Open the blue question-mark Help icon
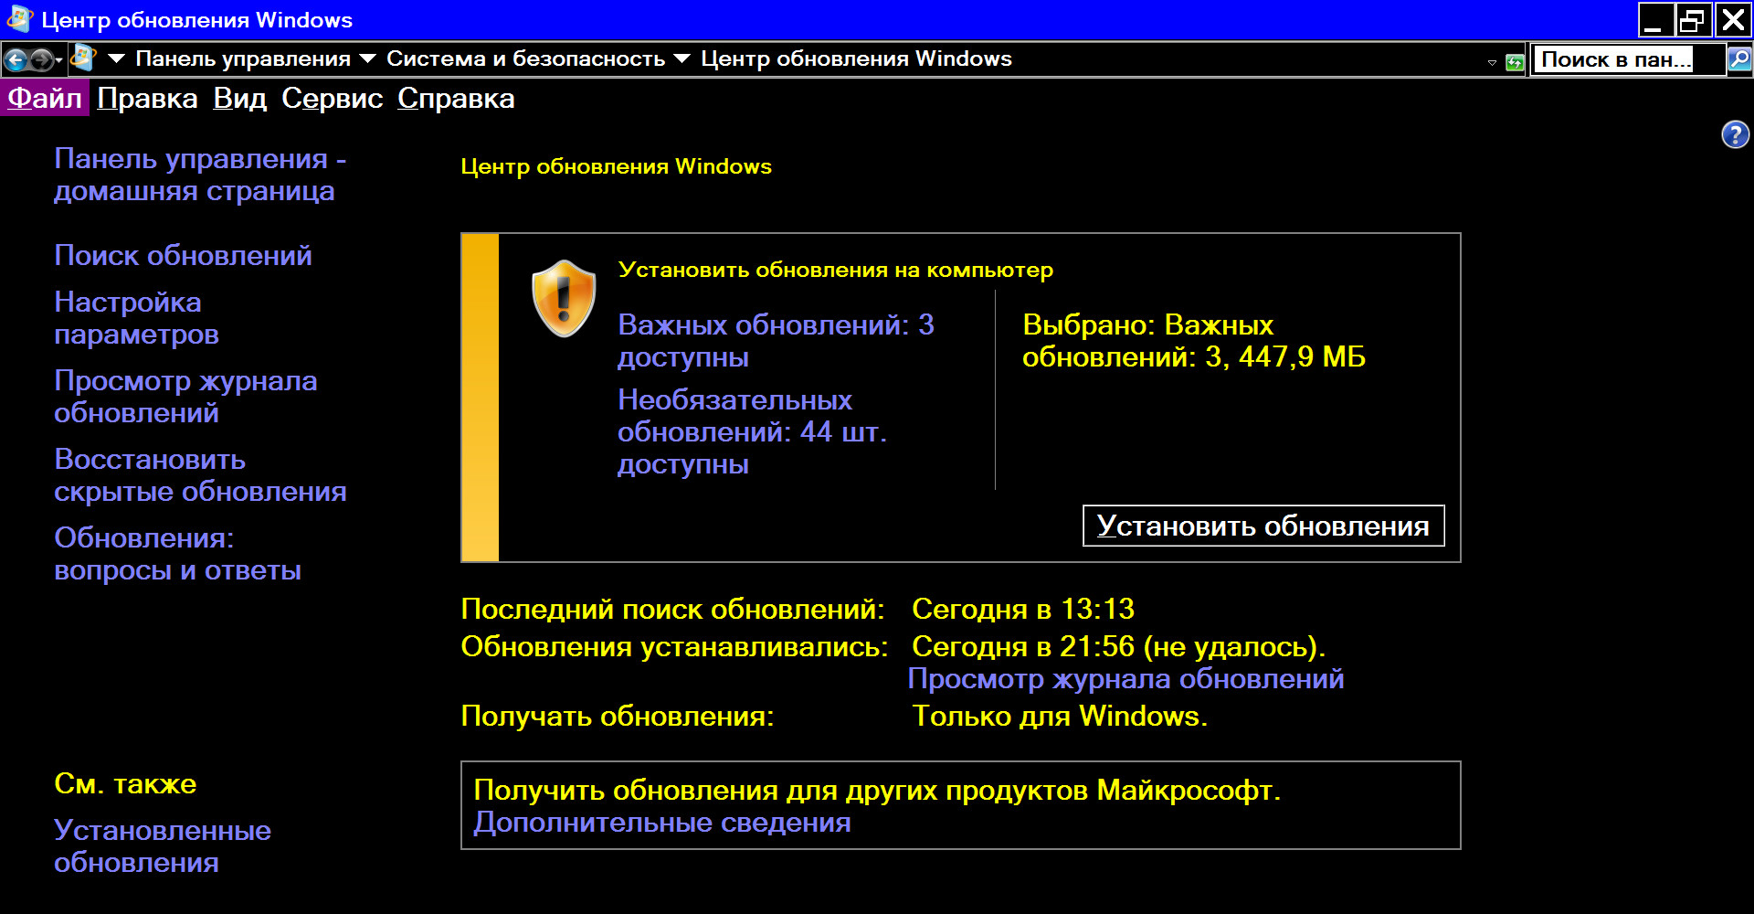The image size is (1754, 914). click(x=1735, y=135)
